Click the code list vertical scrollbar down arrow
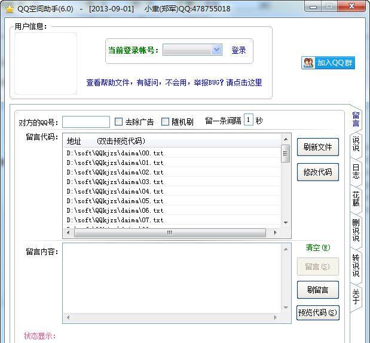This screenshot has height=343, width=370. (286, 222)
